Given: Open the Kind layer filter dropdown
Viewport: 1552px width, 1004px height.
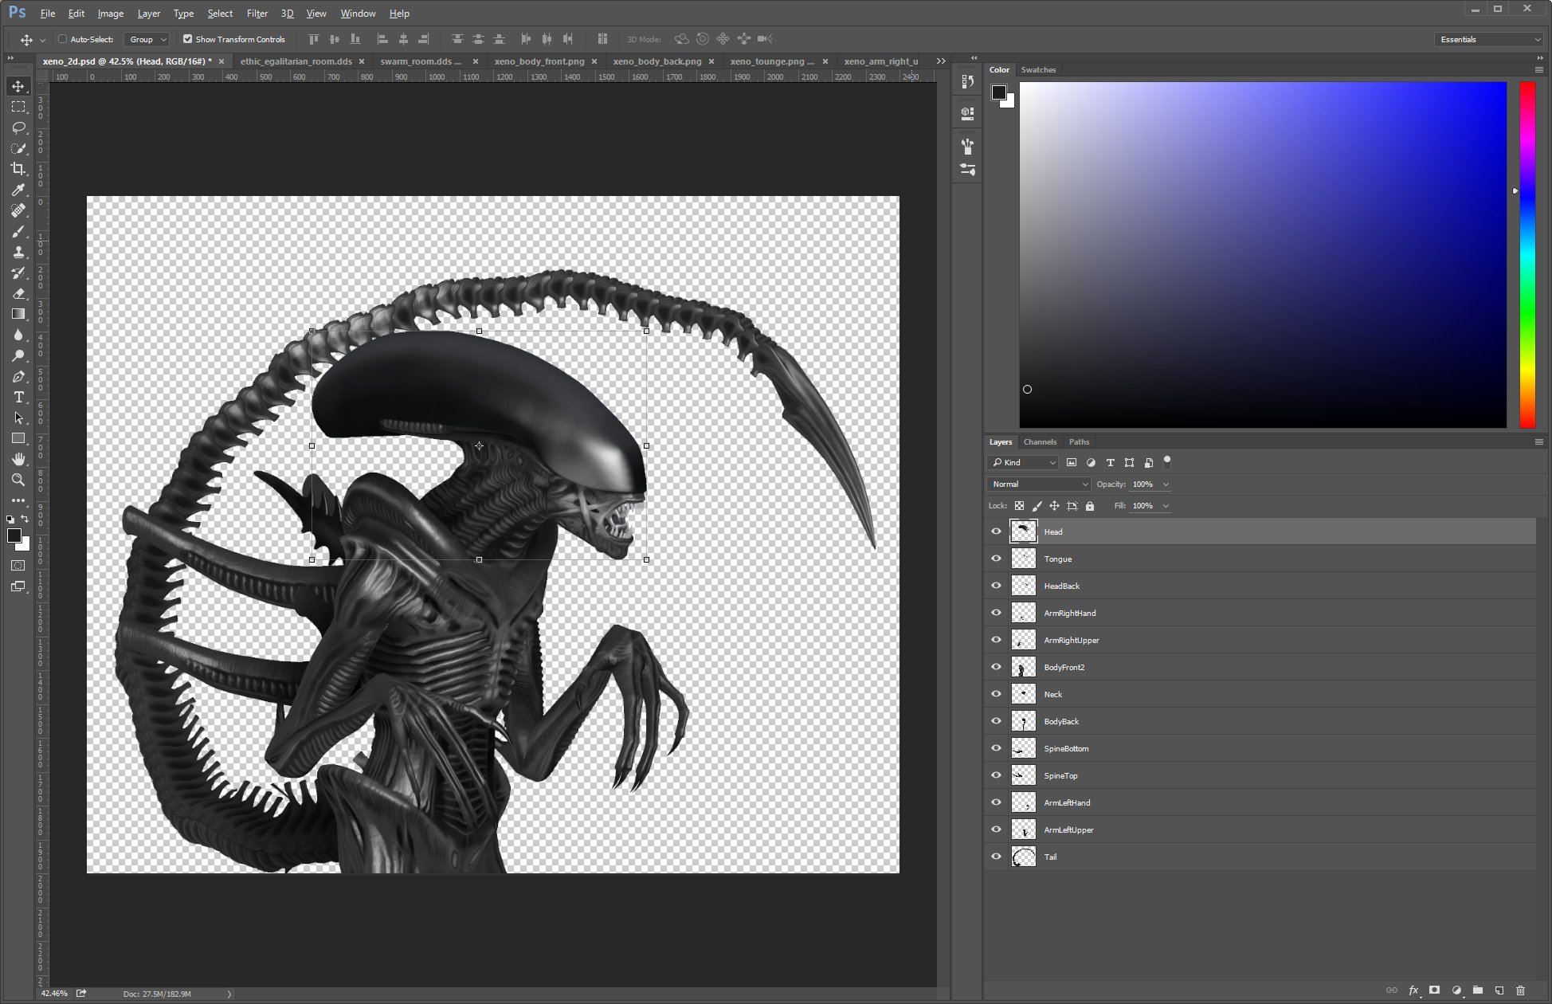Looking at the screenshot, I should [1023, 462].
